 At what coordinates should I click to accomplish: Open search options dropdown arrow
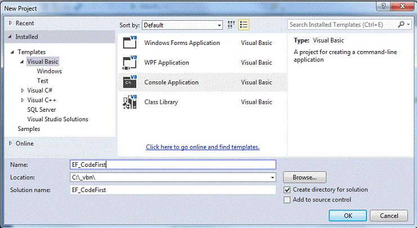click(x=408, y=25)
